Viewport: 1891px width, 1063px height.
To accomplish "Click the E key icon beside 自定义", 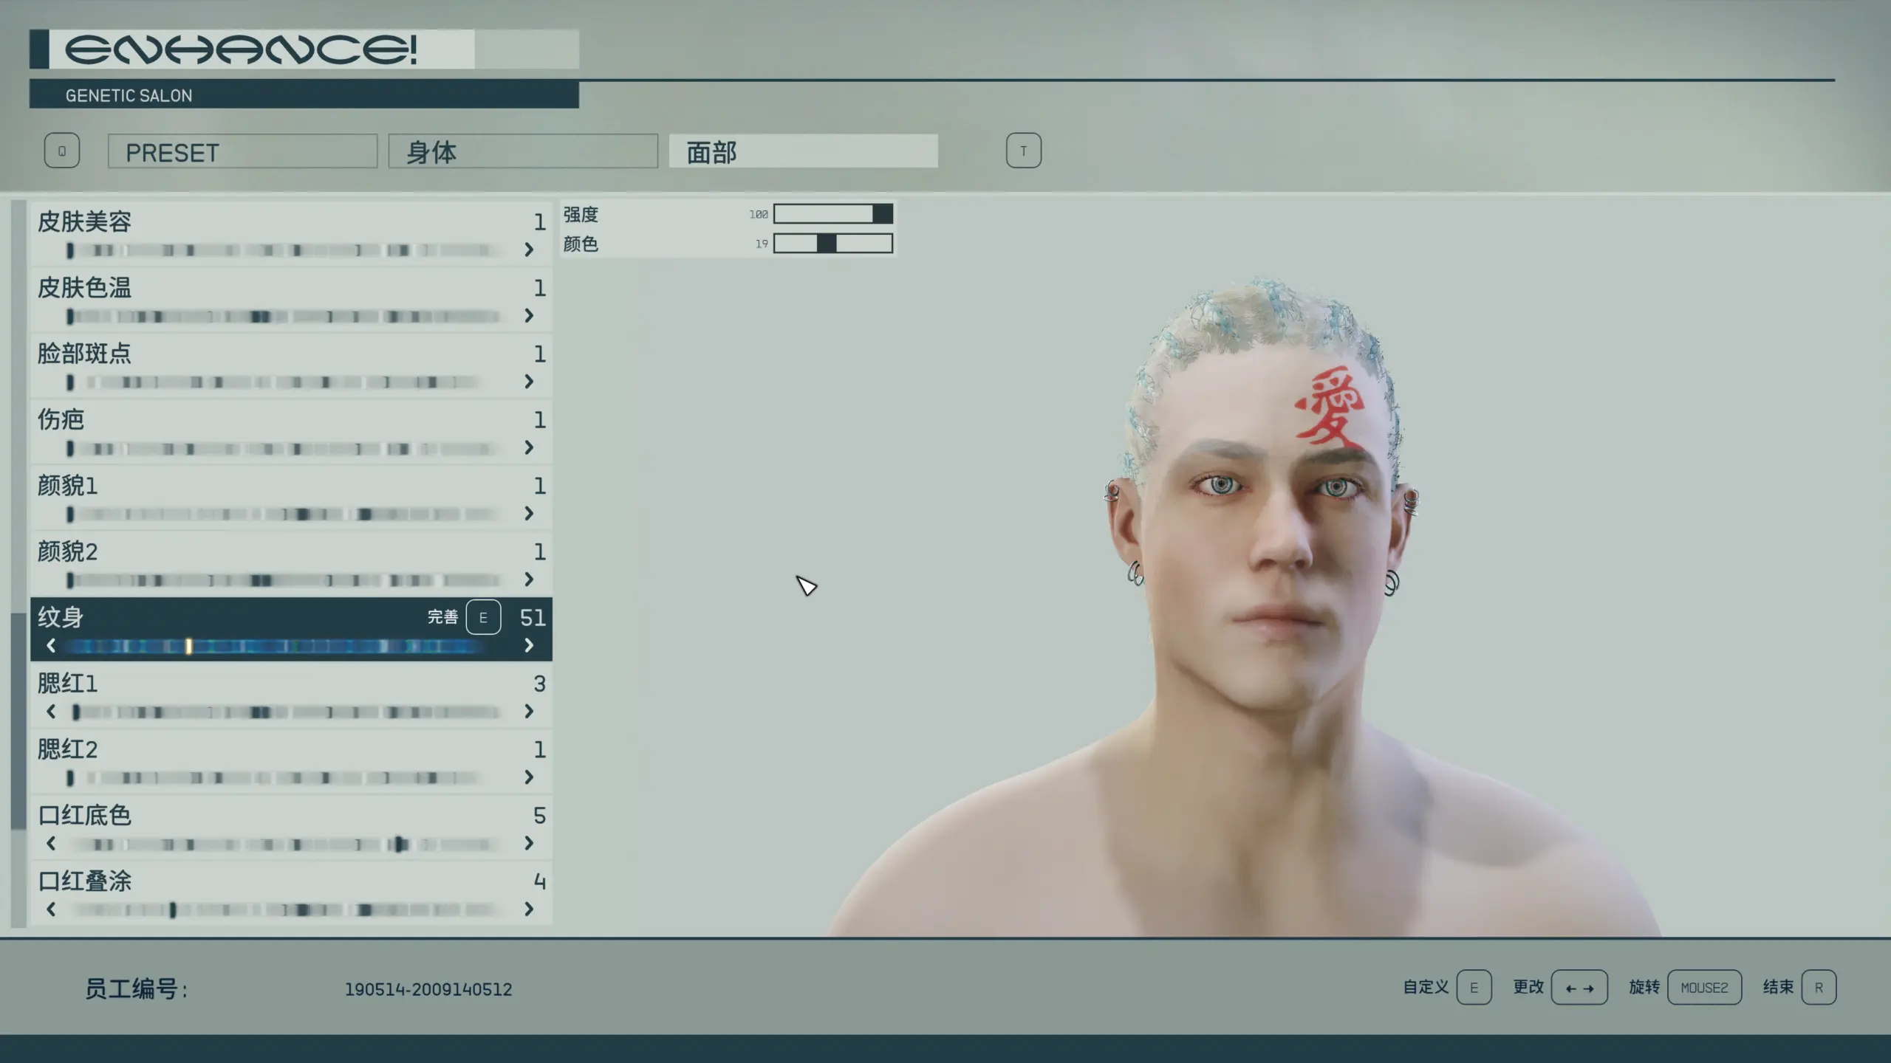I will (1474, 987).
